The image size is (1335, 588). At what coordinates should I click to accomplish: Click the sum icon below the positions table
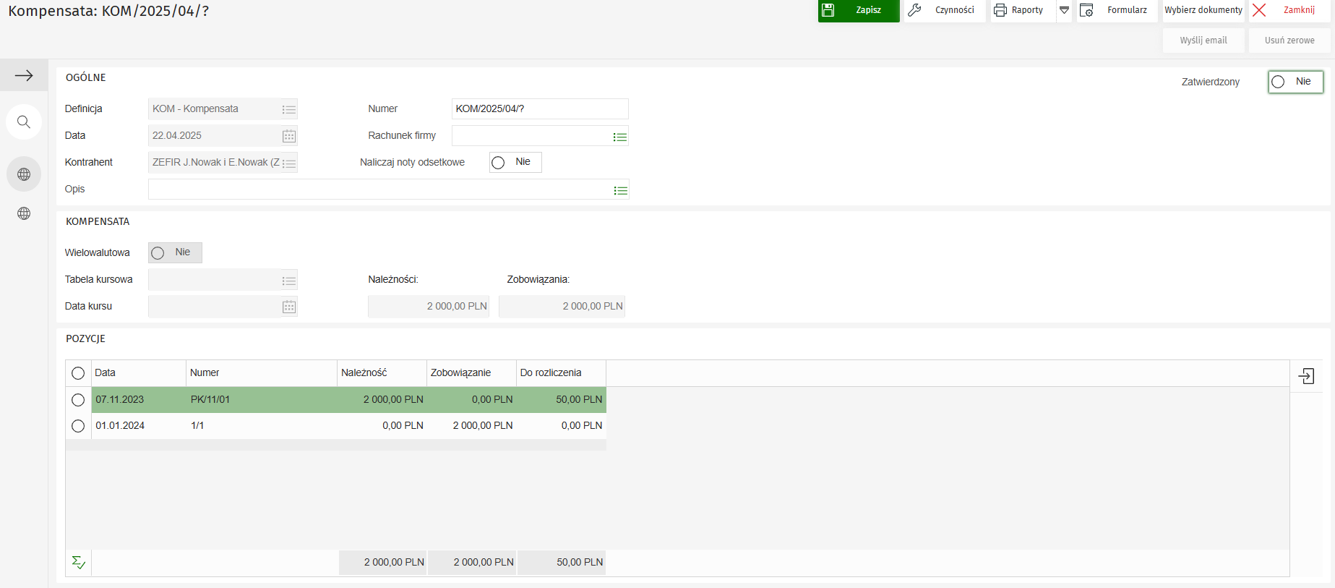(79, 563)
